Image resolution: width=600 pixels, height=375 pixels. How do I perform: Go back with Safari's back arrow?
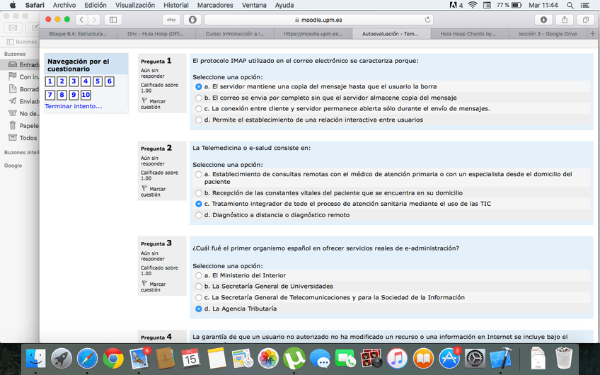[81, 20]
